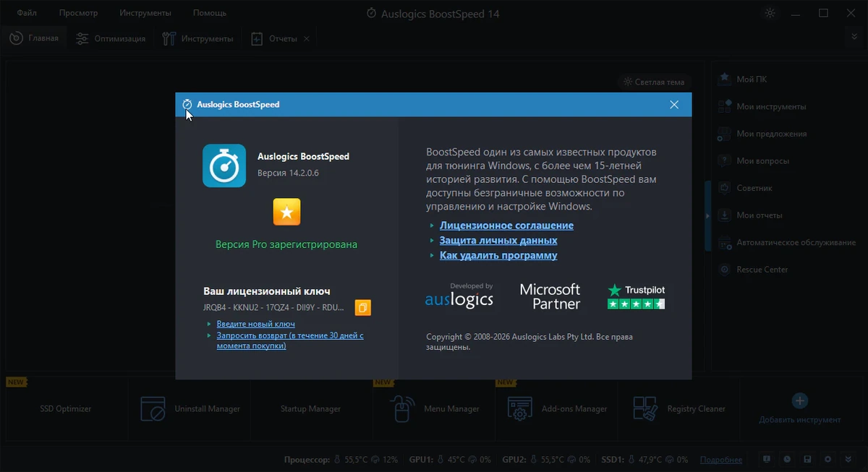Switch to the Оптимизация tab
Image resolution: width=868 pixels, height=472 pixels.
pyautogui.click(x=111, y=38)
